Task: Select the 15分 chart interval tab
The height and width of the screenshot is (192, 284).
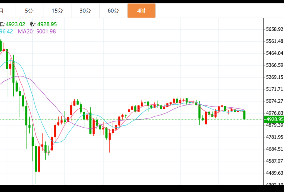Action: pyautogui.click(x=57, y=11)
